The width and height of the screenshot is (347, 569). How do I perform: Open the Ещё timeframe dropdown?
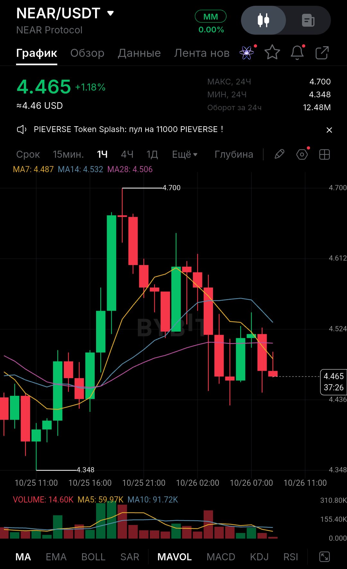pos(185,155)
